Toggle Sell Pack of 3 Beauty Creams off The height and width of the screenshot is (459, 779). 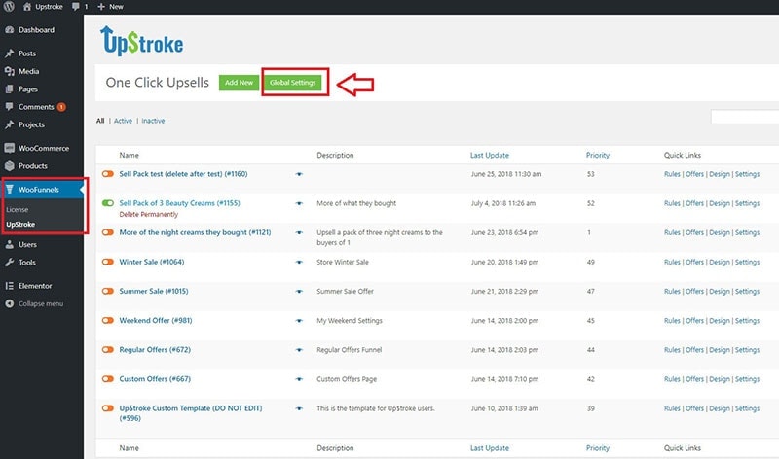click(x=108, y=203)
